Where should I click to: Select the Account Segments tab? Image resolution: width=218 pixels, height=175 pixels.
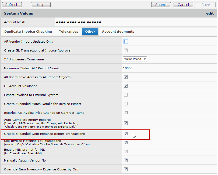[x=118, y=32]
